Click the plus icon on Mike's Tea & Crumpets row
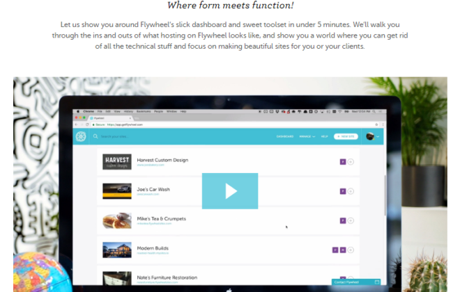Screen dimensions: 460x292 [x=351, y=220]
